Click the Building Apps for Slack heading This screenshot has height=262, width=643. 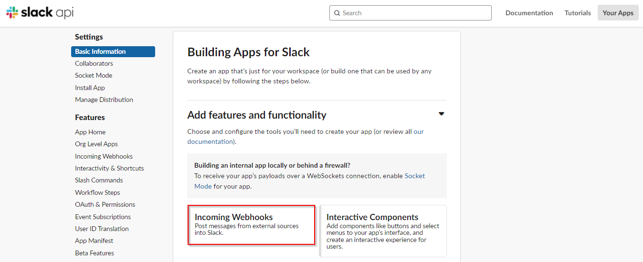pyautogui.click(x=248, y=52)
